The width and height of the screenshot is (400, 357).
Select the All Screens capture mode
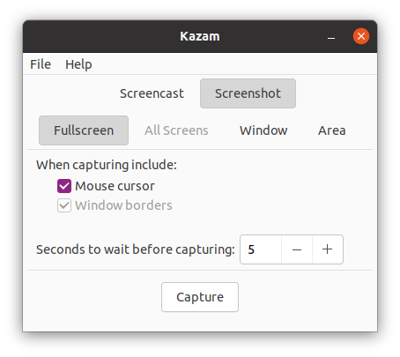click(176, 130)
